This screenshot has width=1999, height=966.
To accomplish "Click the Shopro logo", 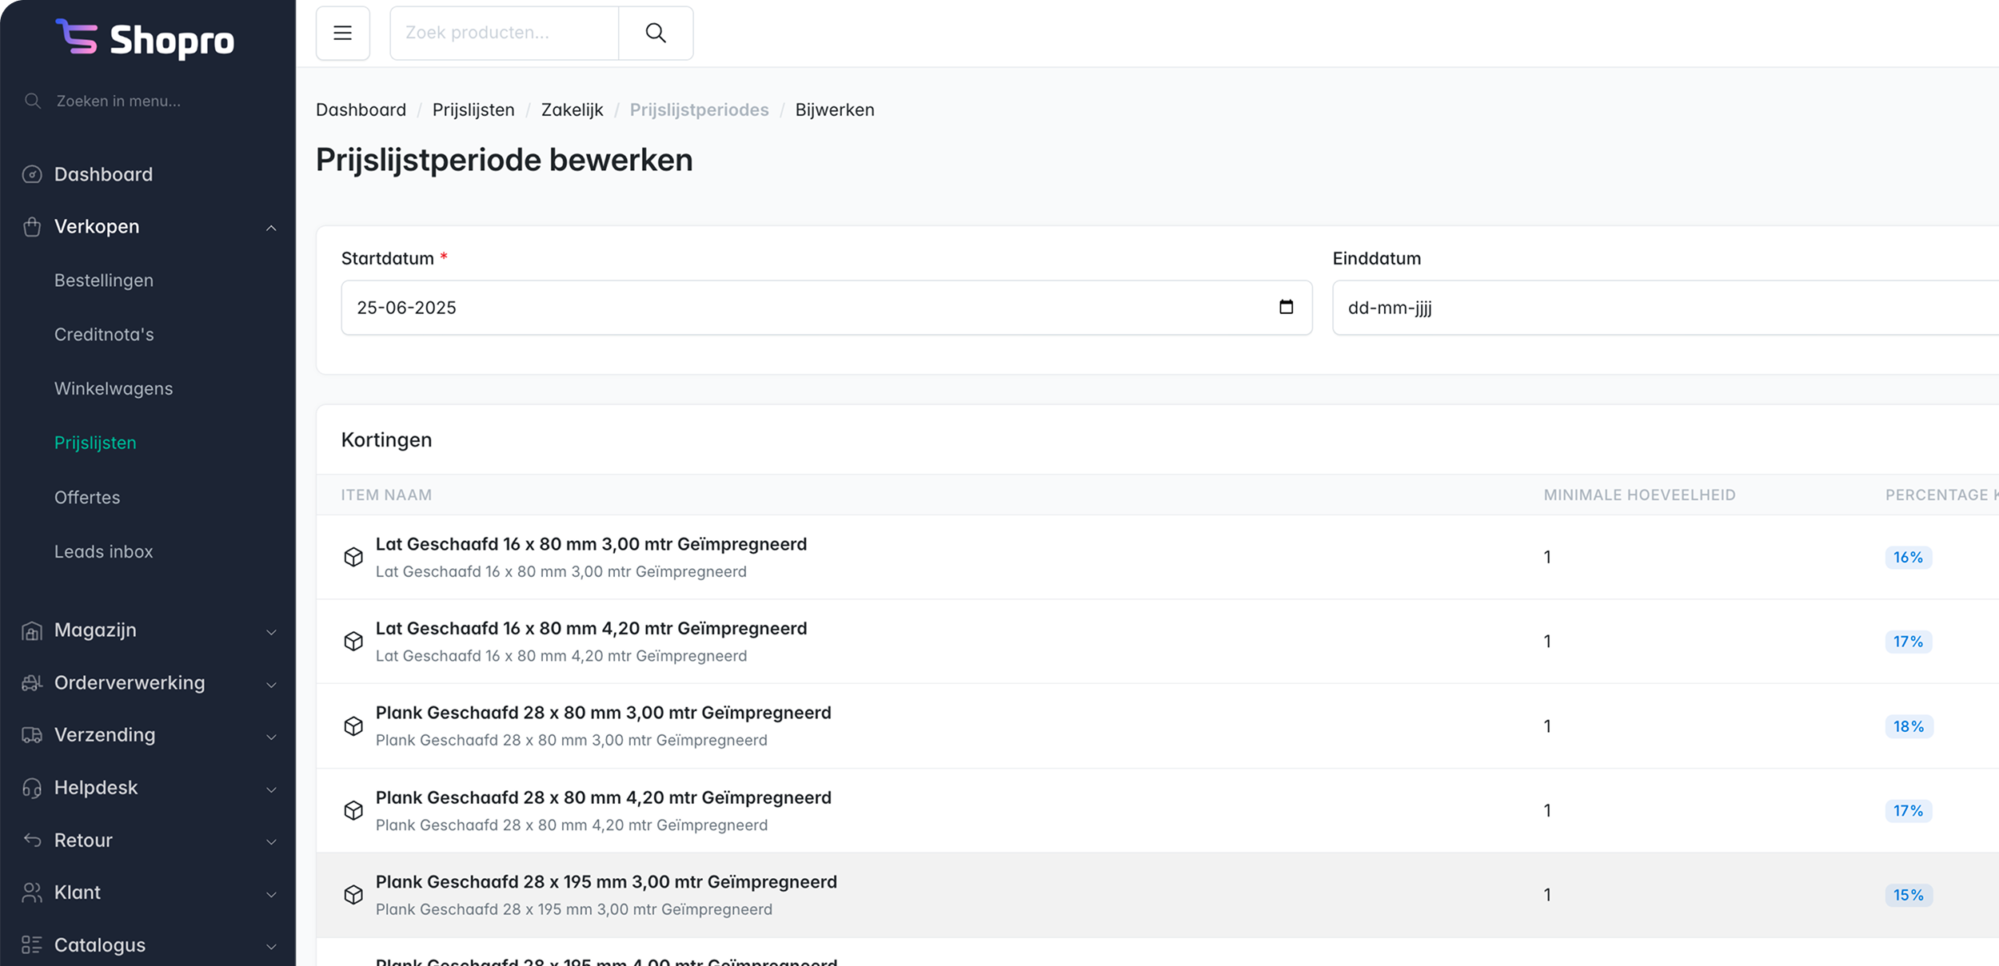I will [145, 39].
